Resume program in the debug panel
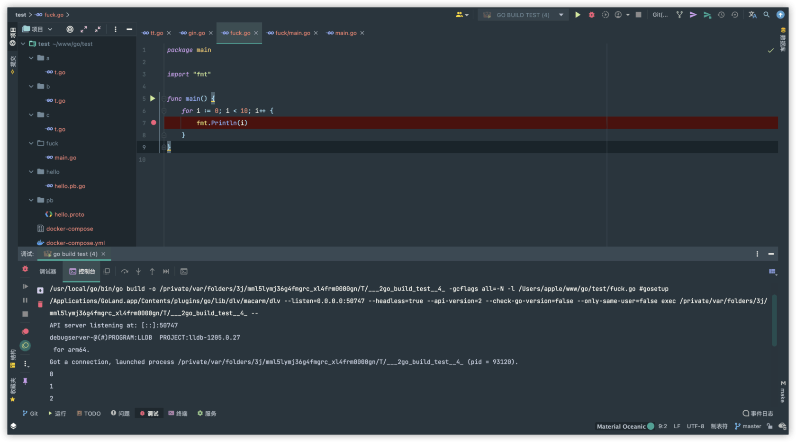796x442 pixels. point(25,286)
